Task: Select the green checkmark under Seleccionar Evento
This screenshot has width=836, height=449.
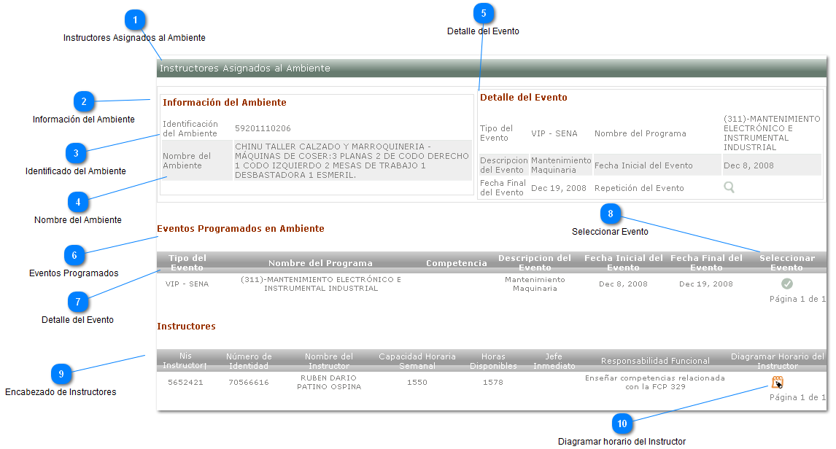Action: 786,285
